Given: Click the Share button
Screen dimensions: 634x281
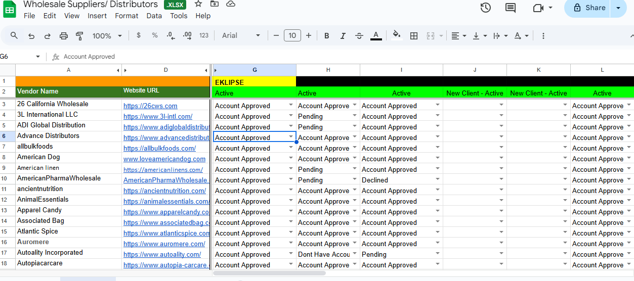Looking at the screenshot, I should coord(587,8).
